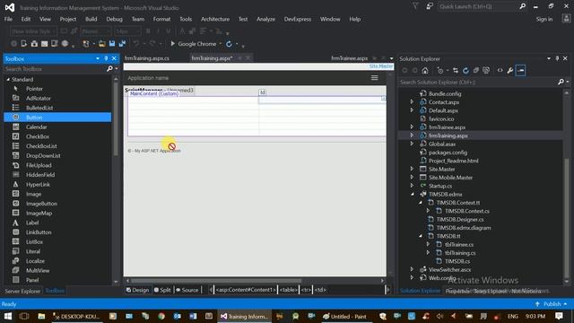Screen dimensions: 574x323
Task: Click the browser Refresh icon beside Google Chrome
Action: 229,44
